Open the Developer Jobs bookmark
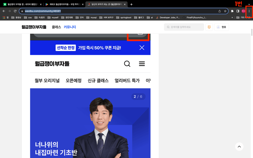Screen dimensions: 253x158 click(168, 17)
